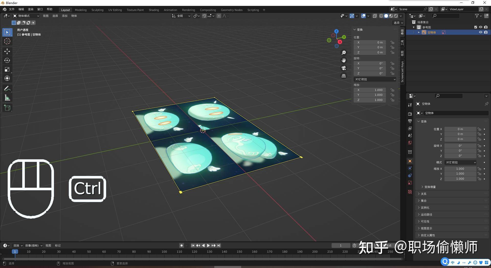The width and height of the screenshot is (491, 268).
Task: Open the Scene properties tab
Action: point(410,136)
